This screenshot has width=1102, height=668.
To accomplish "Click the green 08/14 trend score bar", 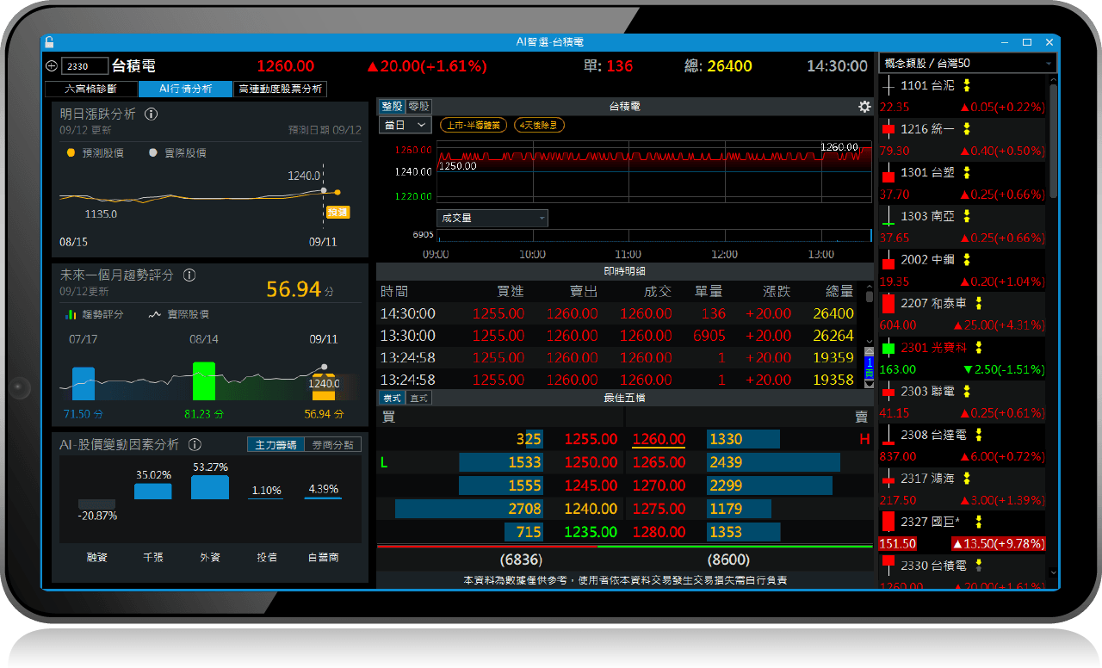I will 204,380.
